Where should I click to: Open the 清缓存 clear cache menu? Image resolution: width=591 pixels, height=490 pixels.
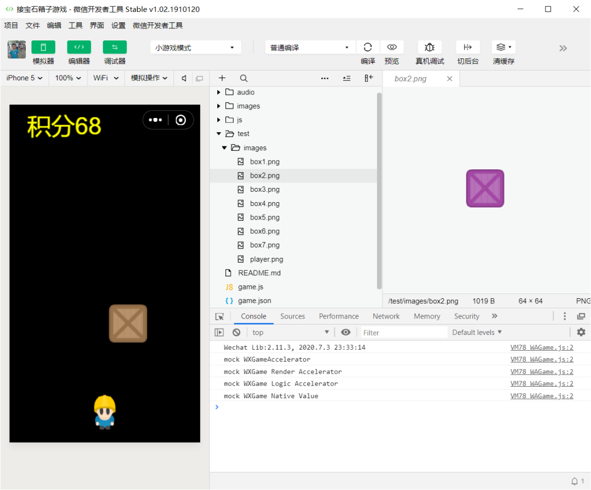point(503,47)
